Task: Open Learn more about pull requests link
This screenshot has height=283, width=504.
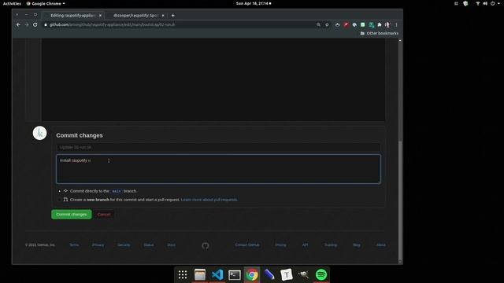Action: [x=209, y=200]
